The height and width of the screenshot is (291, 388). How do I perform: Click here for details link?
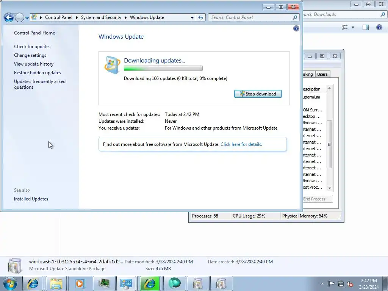coord(241,144)
